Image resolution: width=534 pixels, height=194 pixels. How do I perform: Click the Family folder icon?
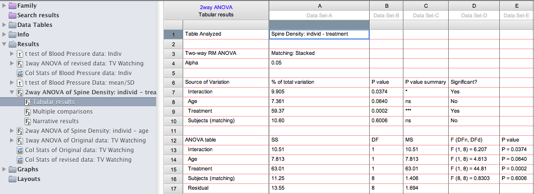(x=13, y=6)
